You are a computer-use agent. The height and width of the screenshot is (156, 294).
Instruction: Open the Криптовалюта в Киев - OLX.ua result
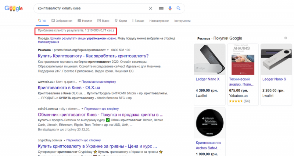click(x=69, y=88)
